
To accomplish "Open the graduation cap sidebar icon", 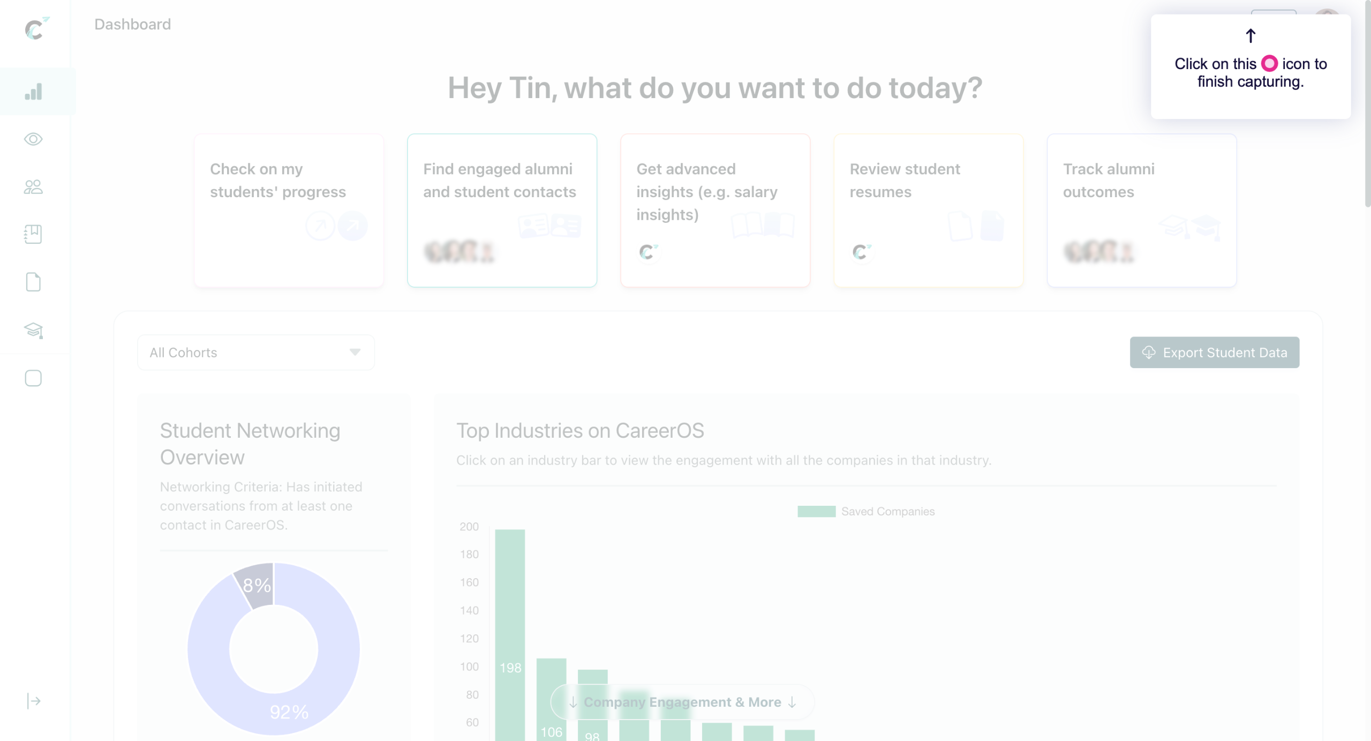I will 33,330.
